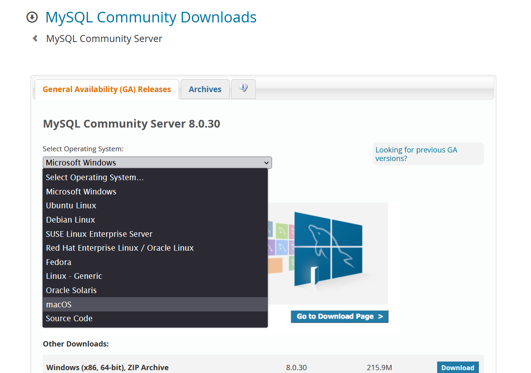Open Looking for previous GA versions link

[x=416, y=154]
